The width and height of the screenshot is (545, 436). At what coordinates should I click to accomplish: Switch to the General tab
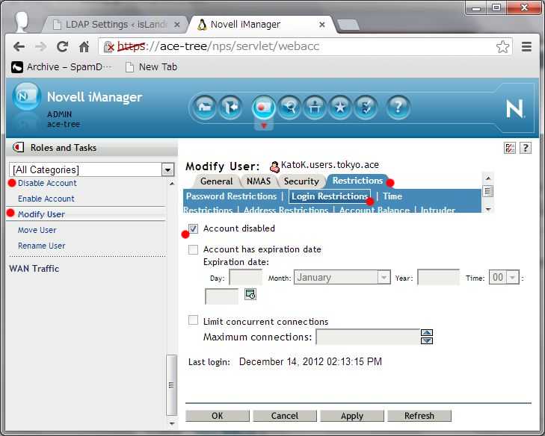pyautogui.click(x=217, y=181)
